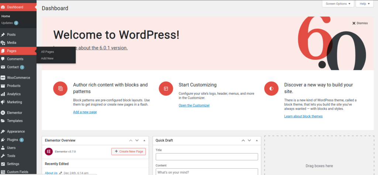Click the Marketing megaphone icon
Screen dimensions: 378x175
[x=3, y=102]
